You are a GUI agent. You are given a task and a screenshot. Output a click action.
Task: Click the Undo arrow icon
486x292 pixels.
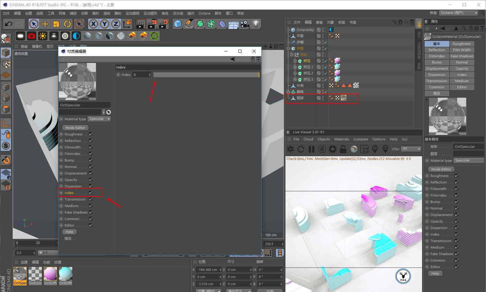click(x=9, y=24)
